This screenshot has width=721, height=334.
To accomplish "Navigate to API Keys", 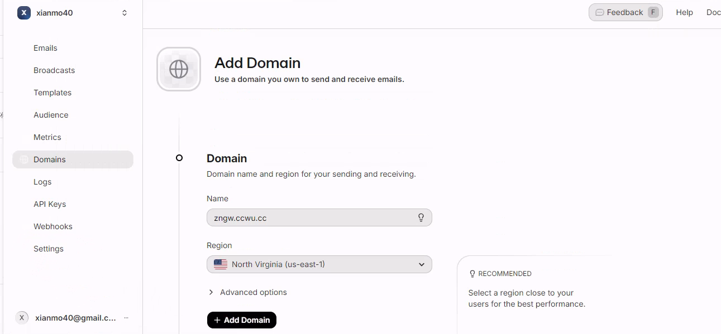I will point(50,204).
